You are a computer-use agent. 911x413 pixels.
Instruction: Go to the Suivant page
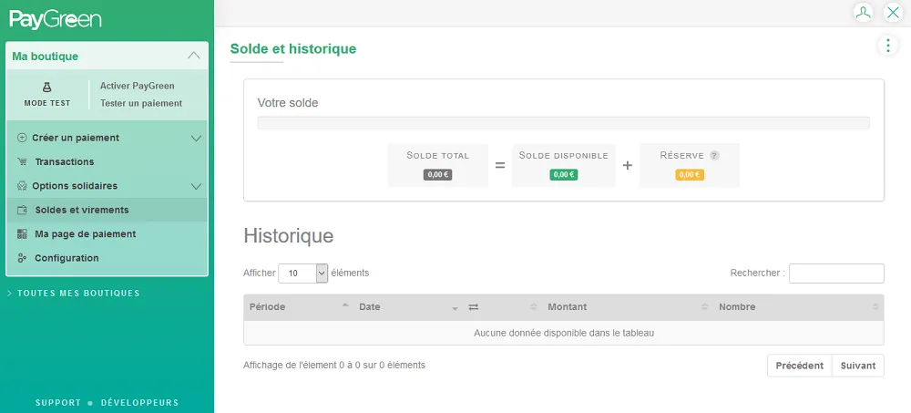point(857,366)
